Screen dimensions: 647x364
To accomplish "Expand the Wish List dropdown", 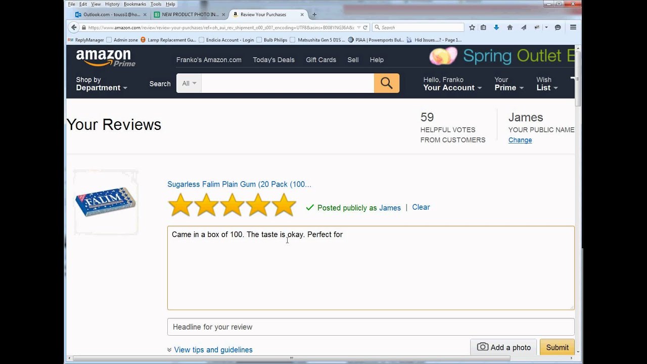I will (x=547, y=83).
